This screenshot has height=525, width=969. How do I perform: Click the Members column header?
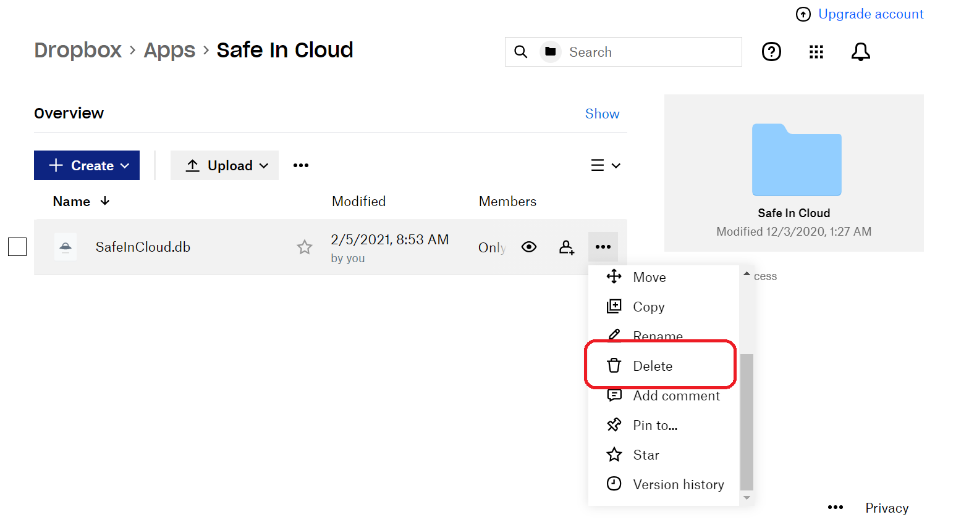[x=507, y=202]
